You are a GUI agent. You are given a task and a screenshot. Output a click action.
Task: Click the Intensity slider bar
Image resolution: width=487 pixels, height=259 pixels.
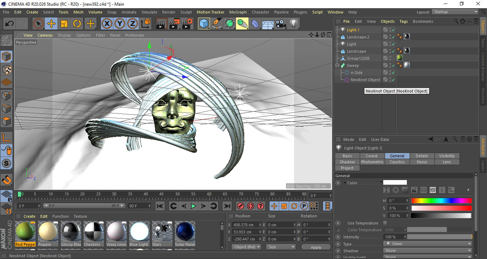pos(440,237)
